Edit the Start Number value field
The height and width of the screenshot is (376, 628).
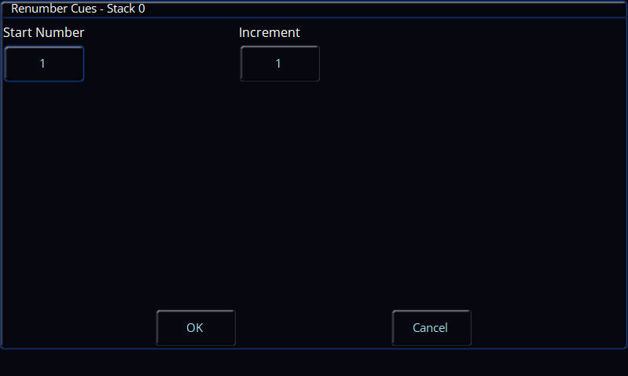pyautogui.click(x=44, y=64)
